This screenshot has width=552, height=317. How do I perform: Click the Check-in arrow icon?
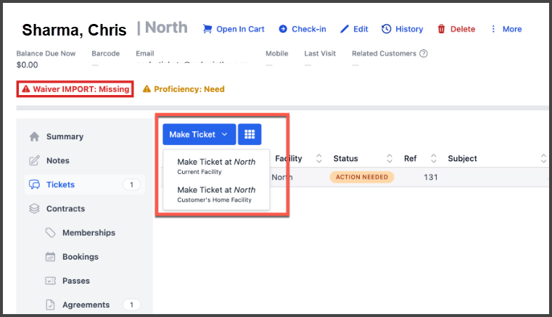coord(283,29)
